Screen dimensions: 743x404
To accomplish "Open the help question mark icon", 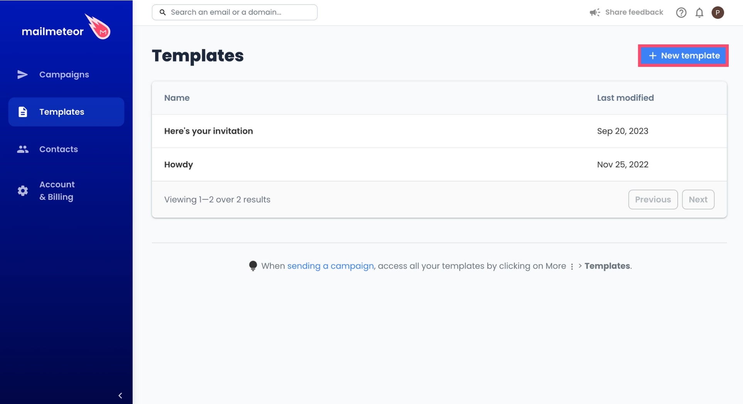I will click(x=681, y=13).
